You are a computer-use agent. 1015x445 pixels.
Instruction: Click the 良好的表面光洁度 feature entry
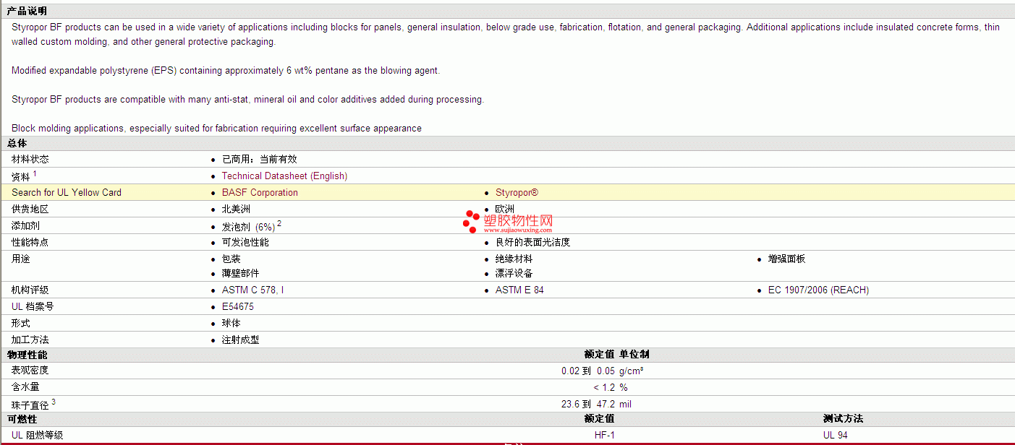coord(533,242)
